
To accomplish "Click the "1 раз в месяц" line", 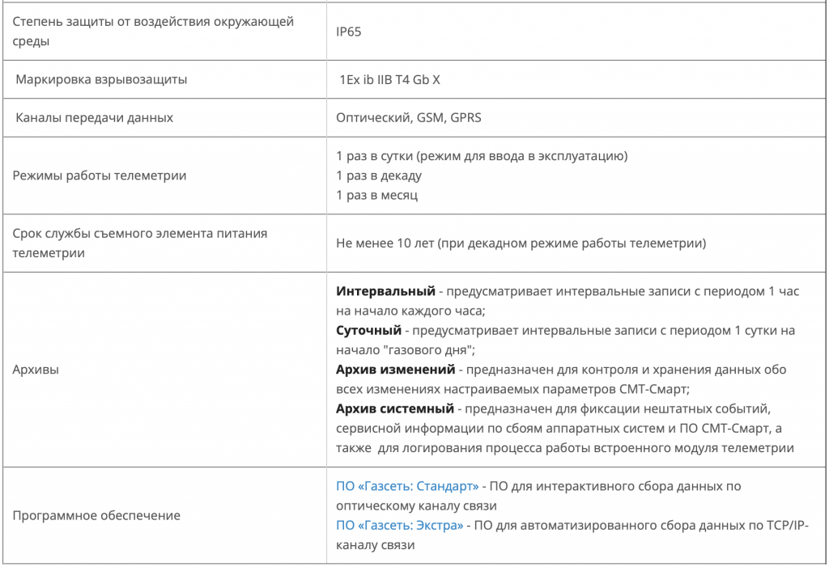I will (377, 195).
